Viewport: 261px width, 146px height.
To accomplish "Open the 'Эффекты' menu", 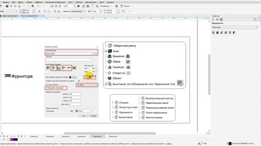I will tap(39, 2).
